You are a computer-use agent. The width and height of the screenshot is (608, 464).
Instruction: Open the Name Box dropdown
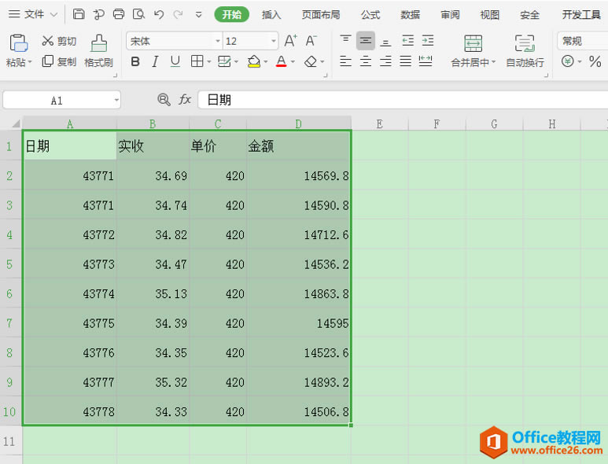pyautogui.click(x=116, y=101)
